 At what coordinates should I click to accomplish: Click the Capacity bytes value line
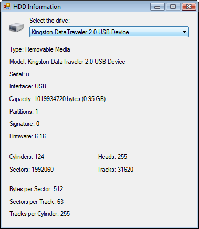[x=57, y=99]
